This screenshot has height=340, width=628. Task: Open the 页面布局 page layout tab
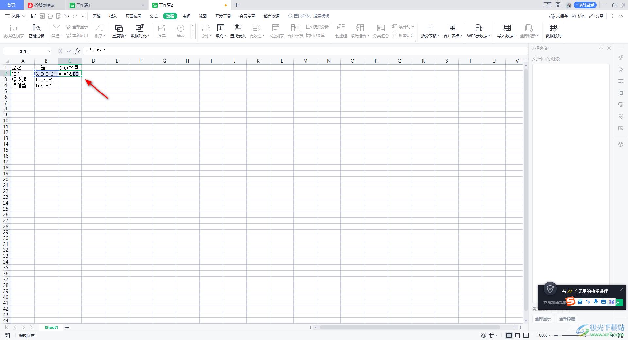(133, 16)
